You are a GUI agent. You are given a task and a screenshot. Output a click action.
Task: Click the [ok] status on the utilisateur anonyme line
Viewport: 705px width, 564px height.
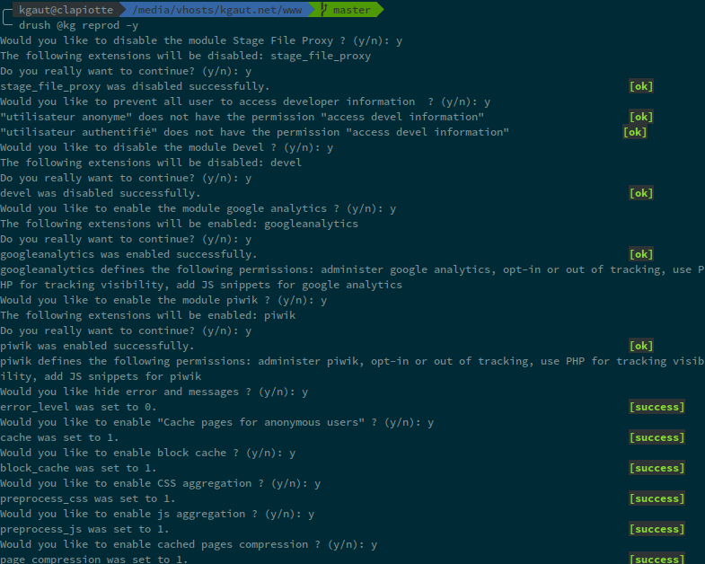tap(641, 118)
